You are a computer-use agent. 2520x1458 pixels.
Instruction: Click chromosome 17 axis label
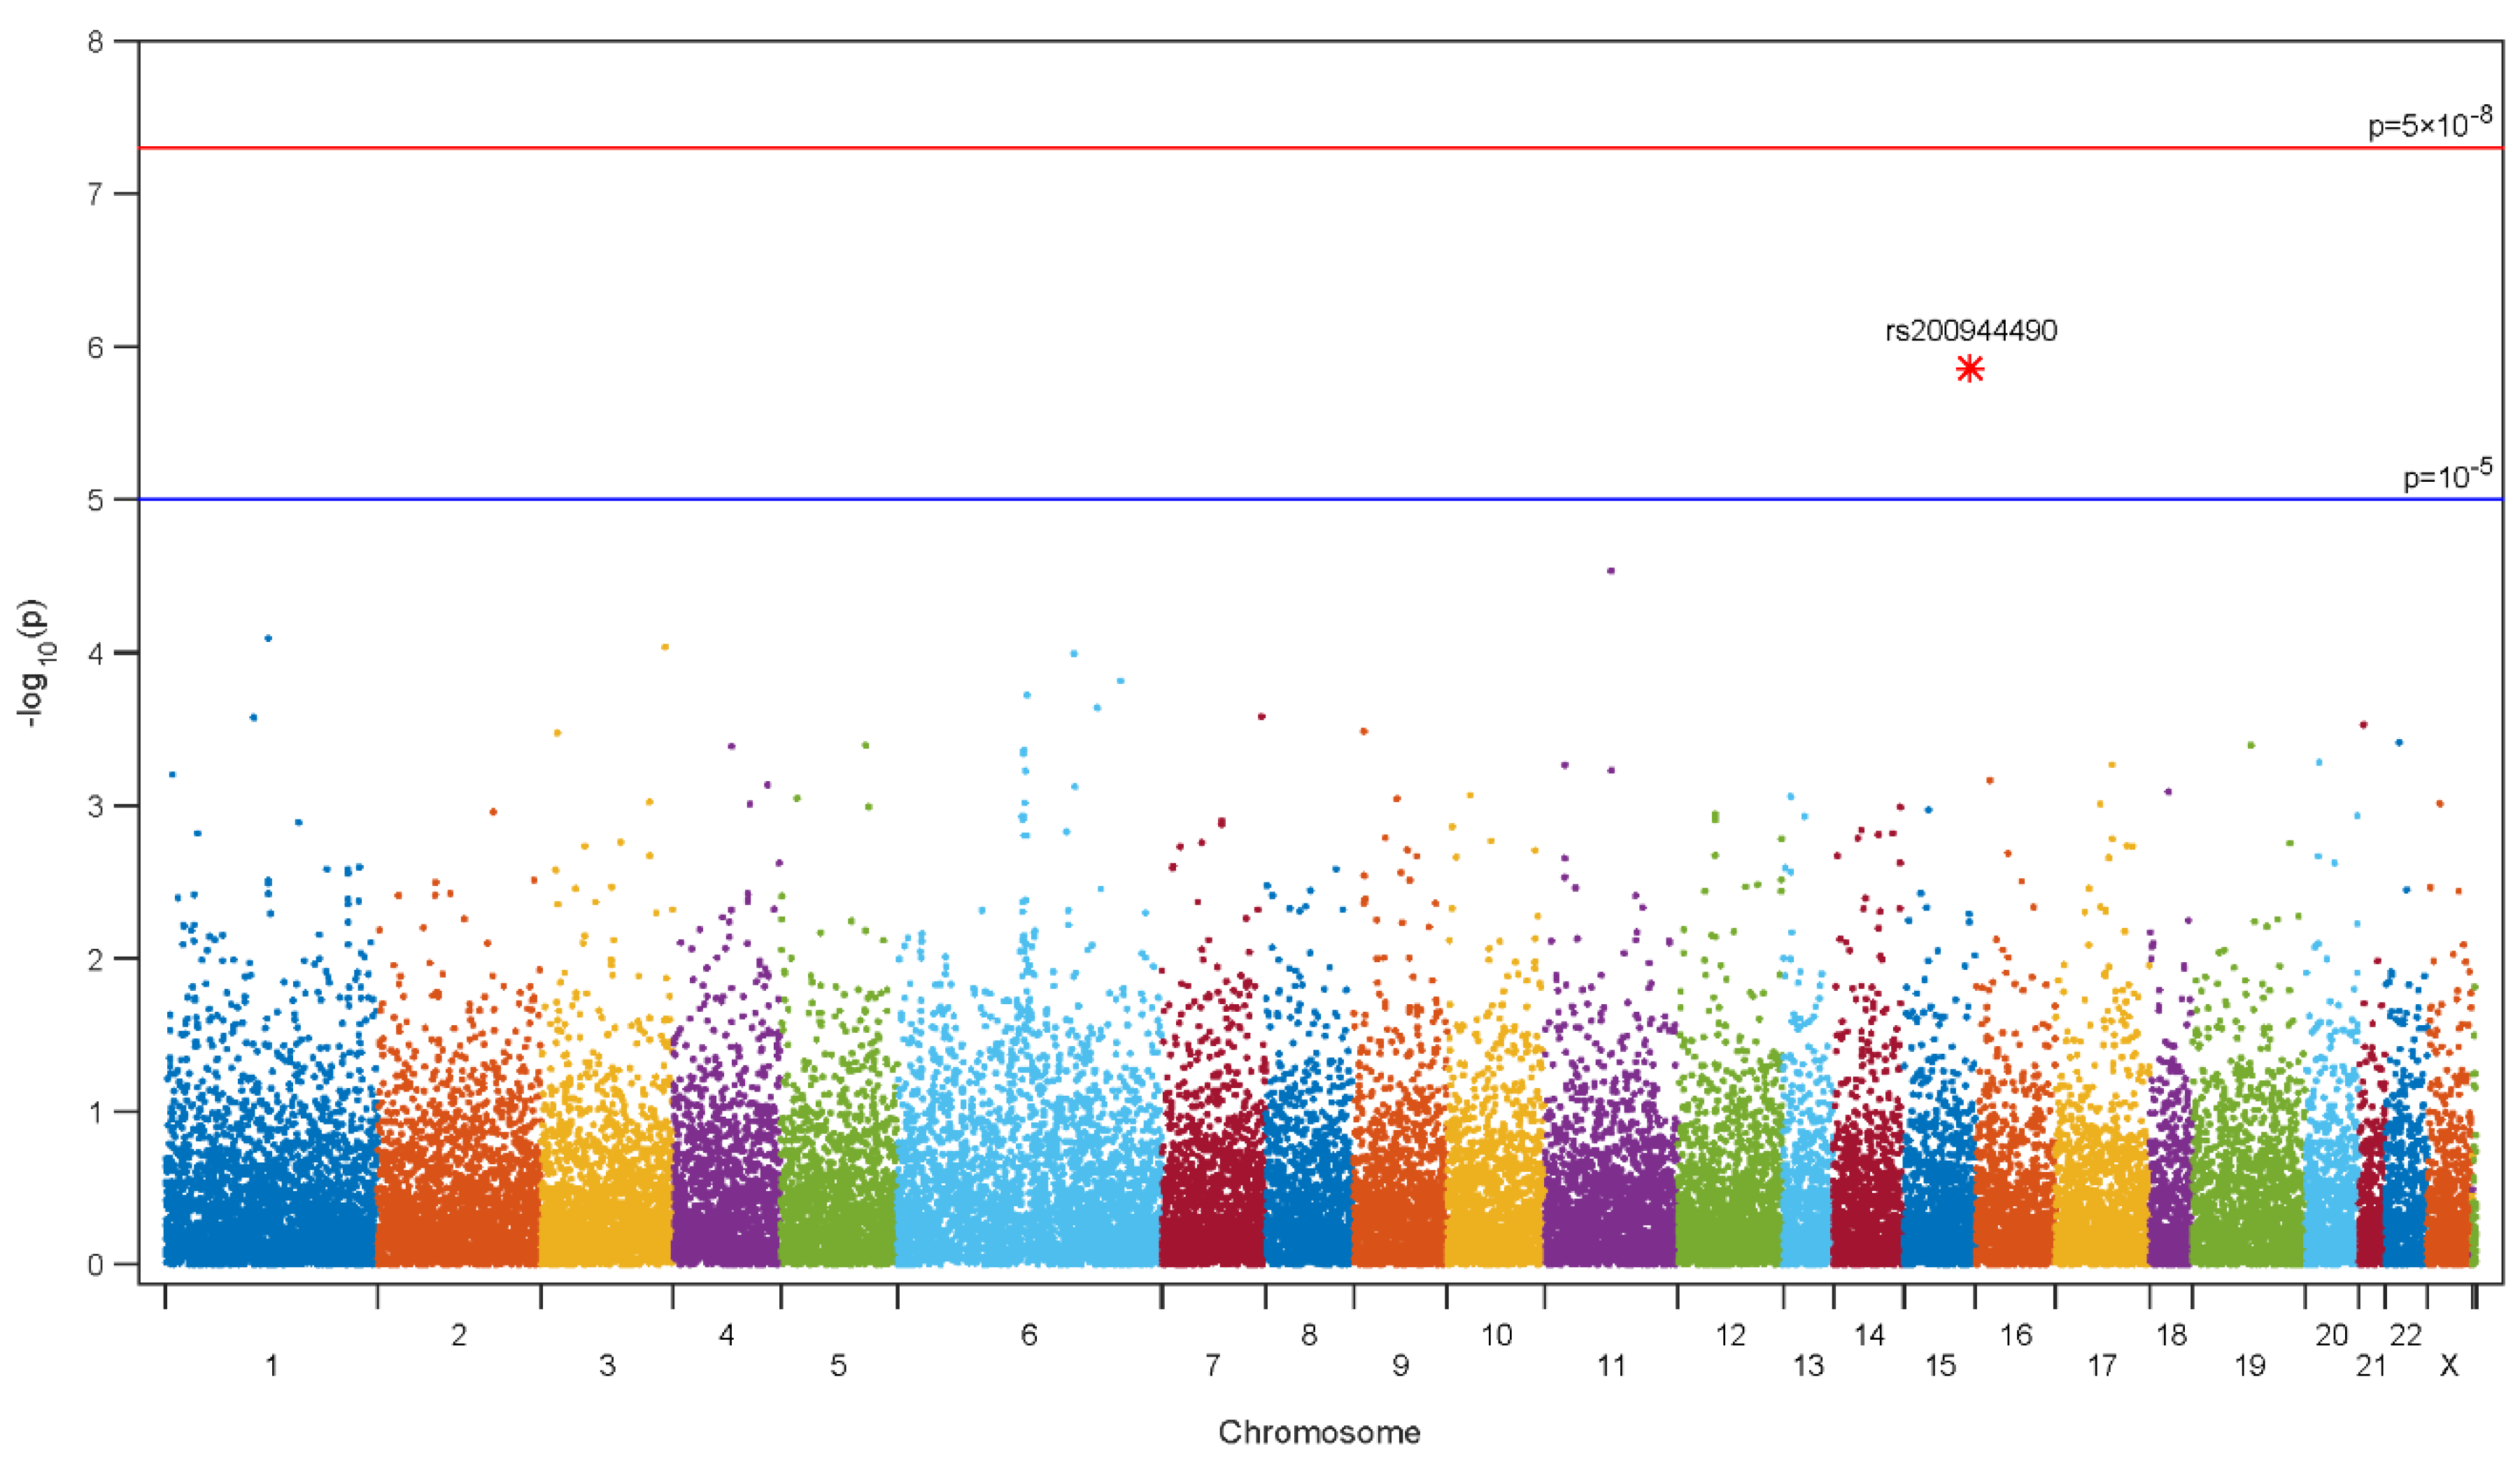(x=2102, y=1365)
